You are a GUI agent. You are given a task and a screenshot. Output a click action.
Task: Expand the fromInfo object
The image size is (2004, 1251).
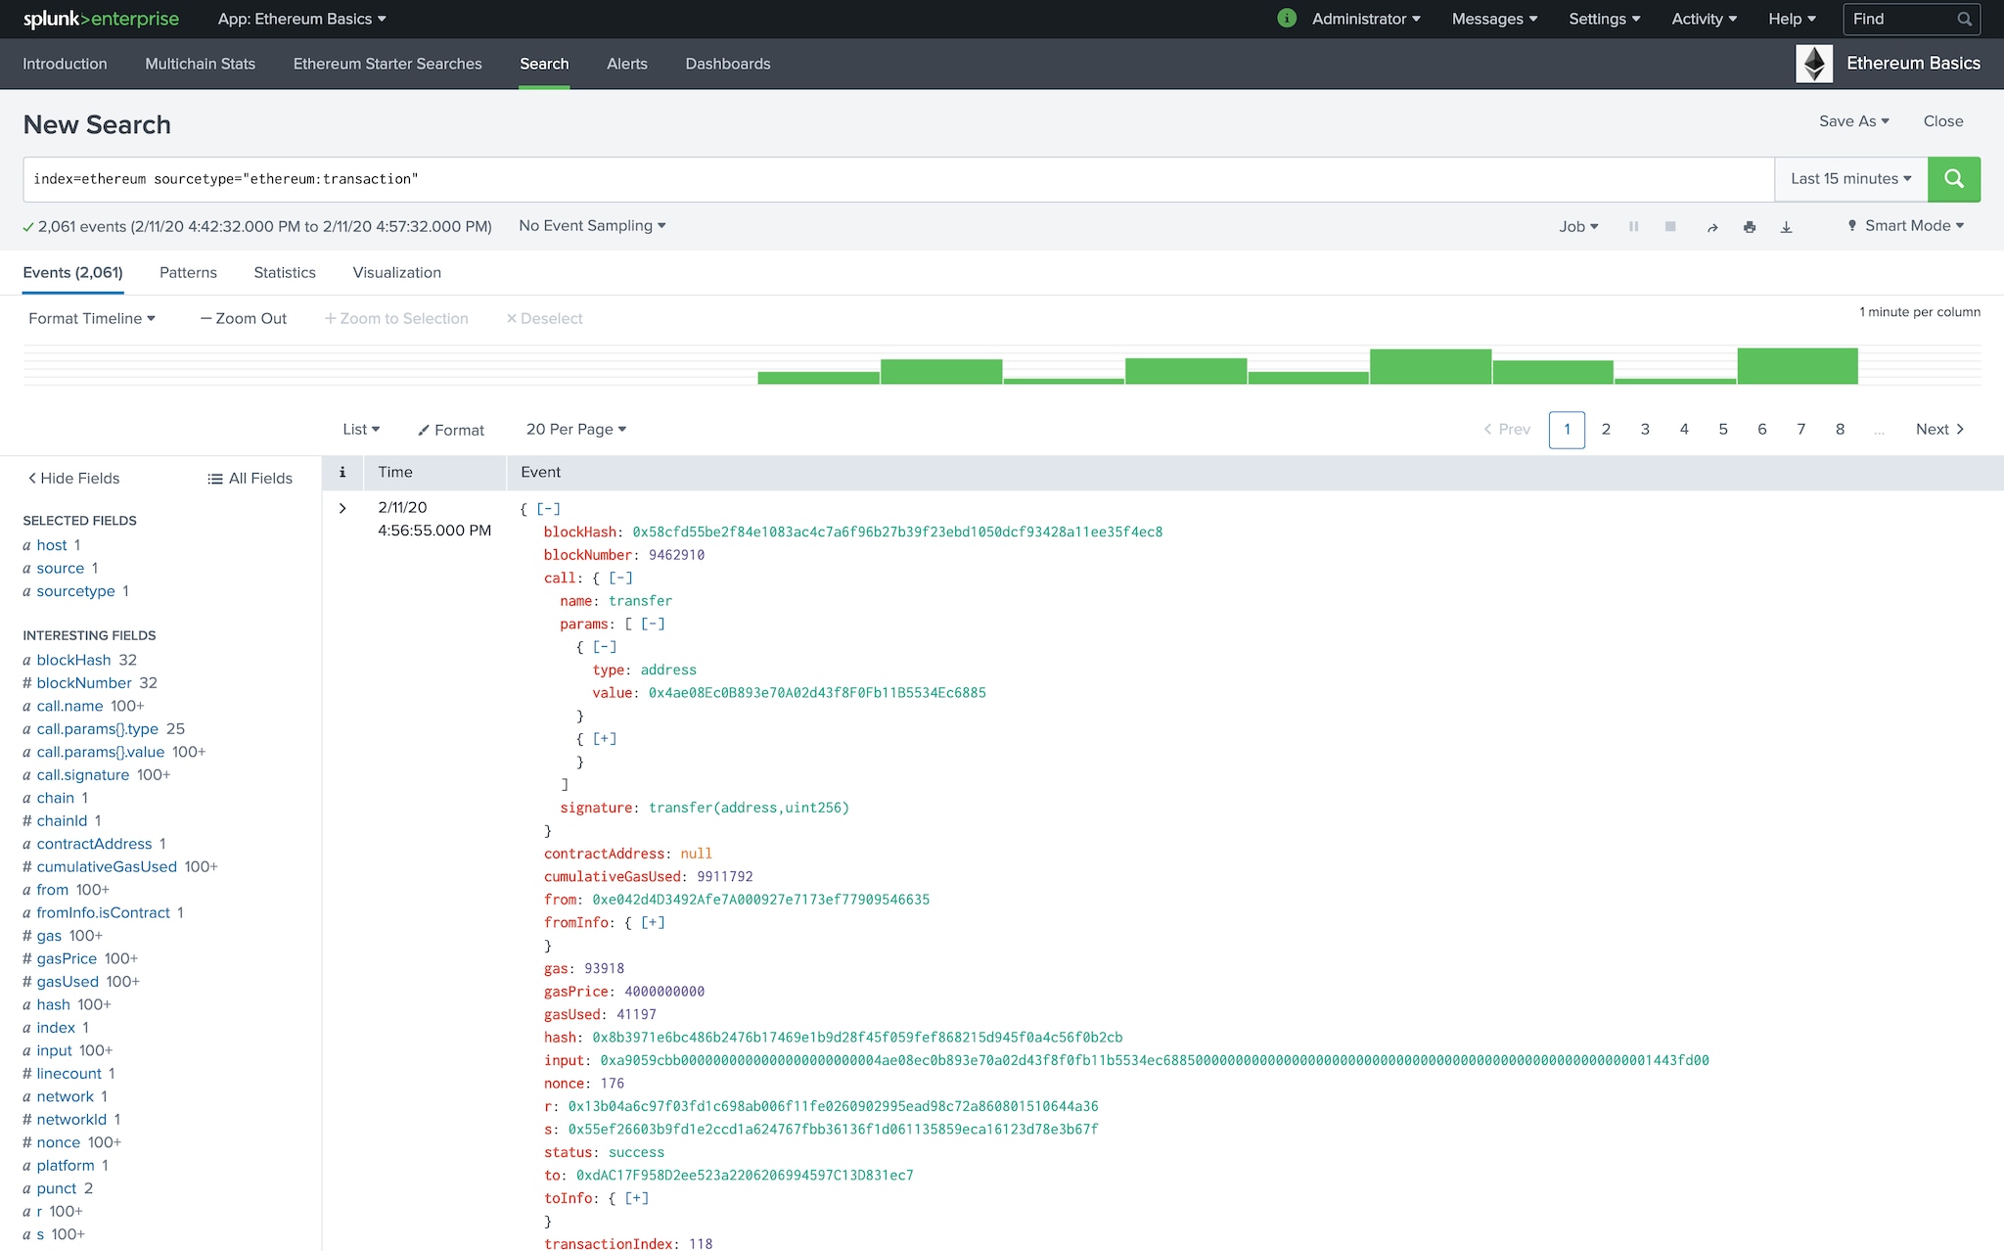coord(653,923)
